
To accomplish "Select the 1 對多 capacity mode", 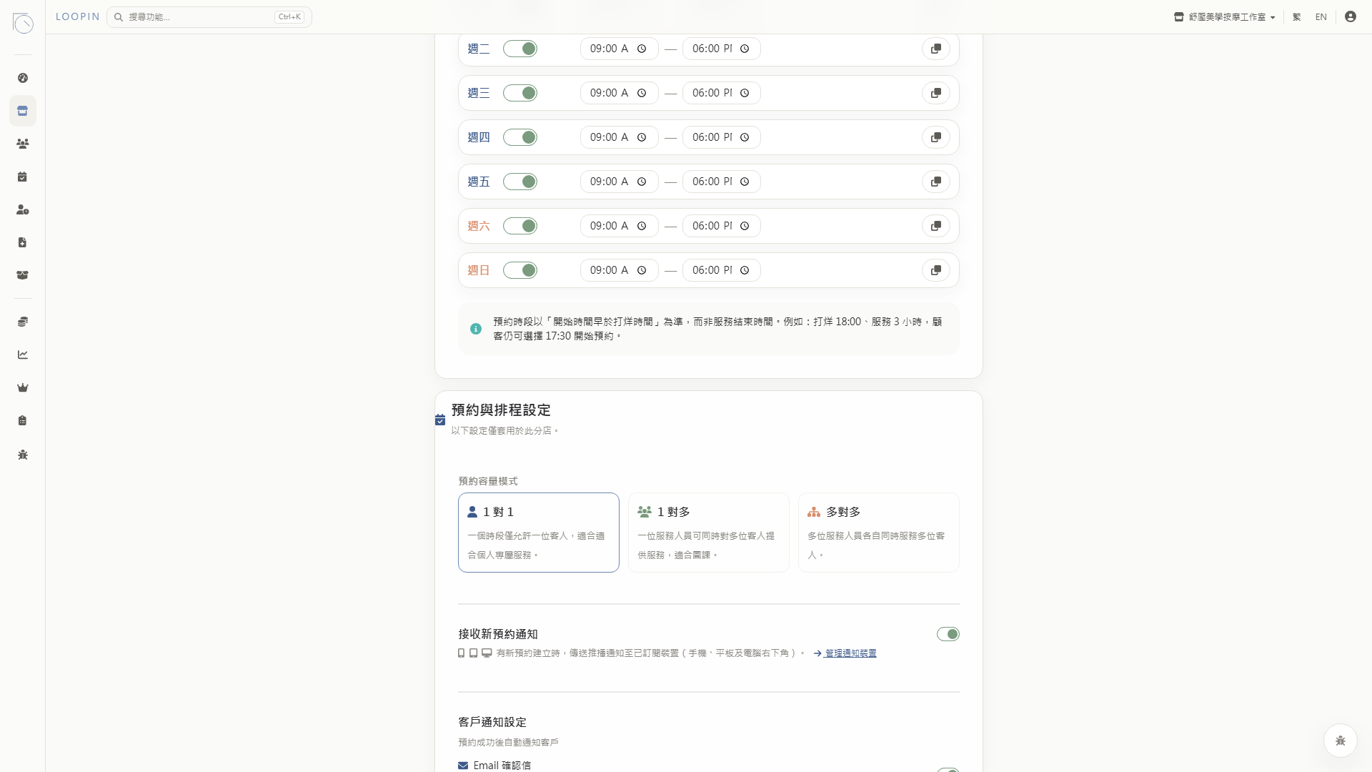I will (x=709, y=533).
